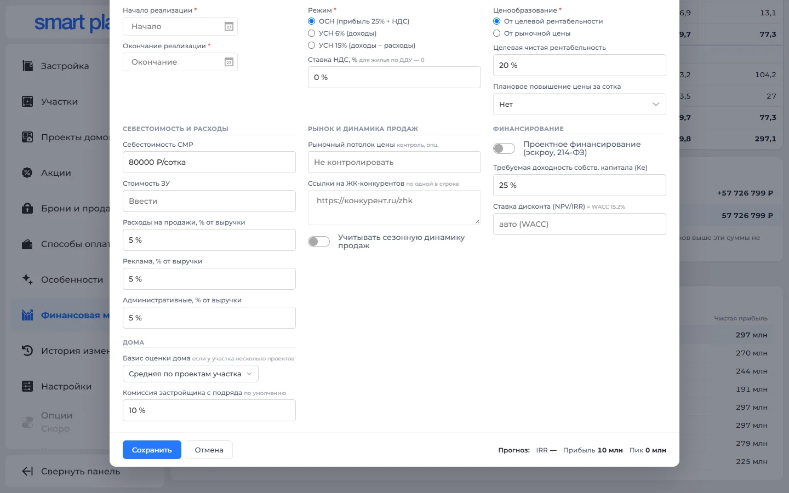Toggle Учитывать сезонную динамику продаж
The image size is (789, 493).
pos(319,242)
